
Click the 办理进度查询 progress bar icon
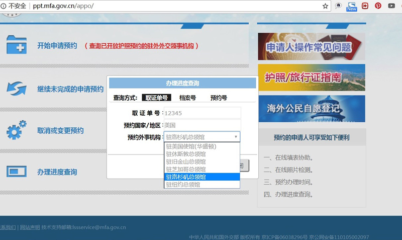(x=17, y=171)
